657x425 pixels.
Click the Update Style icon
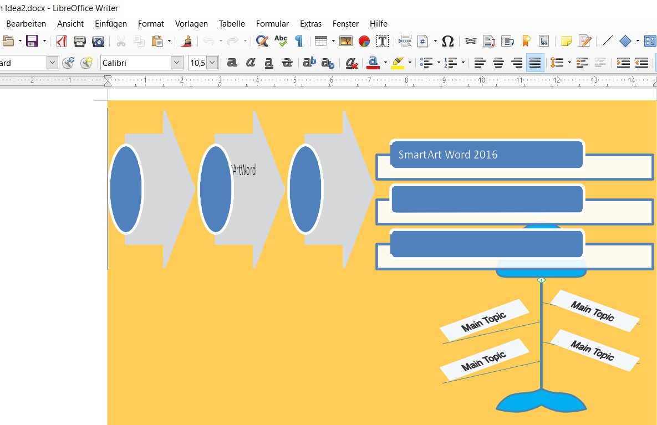click(68, 63)
